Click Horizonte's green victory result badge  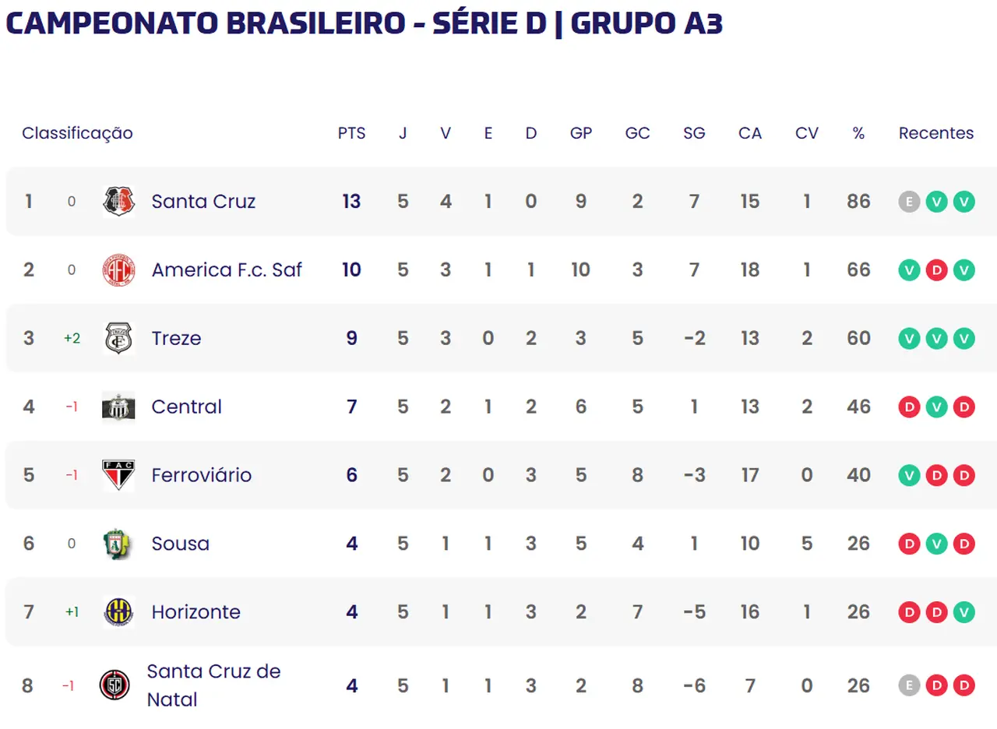click(964, 612)
